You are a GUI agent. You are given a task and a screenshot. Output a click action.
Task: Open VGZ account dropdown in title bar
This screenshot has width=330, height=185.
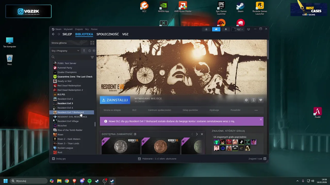coord(237,29)
